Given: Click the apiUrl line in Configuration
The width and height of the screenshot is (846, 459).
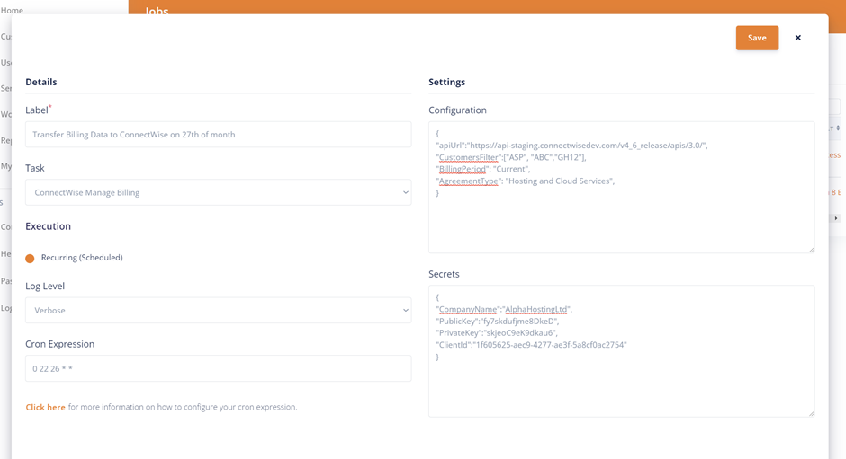Looking at the screenshot, I should point(571,146).
